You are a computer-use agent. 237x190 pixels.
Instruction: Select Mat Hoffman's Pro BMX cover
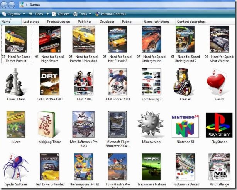point(84,124)
